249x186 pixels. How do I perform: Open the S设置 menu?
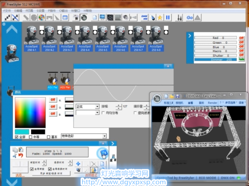tap(41, 11)
